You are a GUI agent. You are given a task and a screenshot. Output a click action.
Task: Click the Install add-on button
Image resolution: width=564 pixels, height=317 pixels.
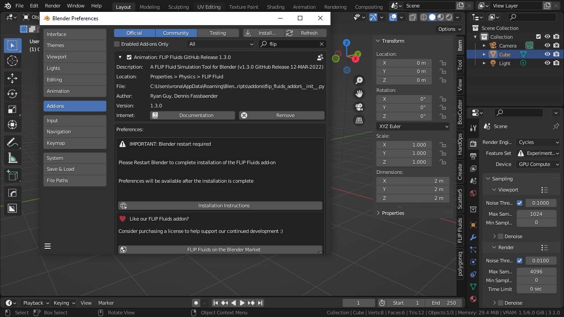[263, 33]
